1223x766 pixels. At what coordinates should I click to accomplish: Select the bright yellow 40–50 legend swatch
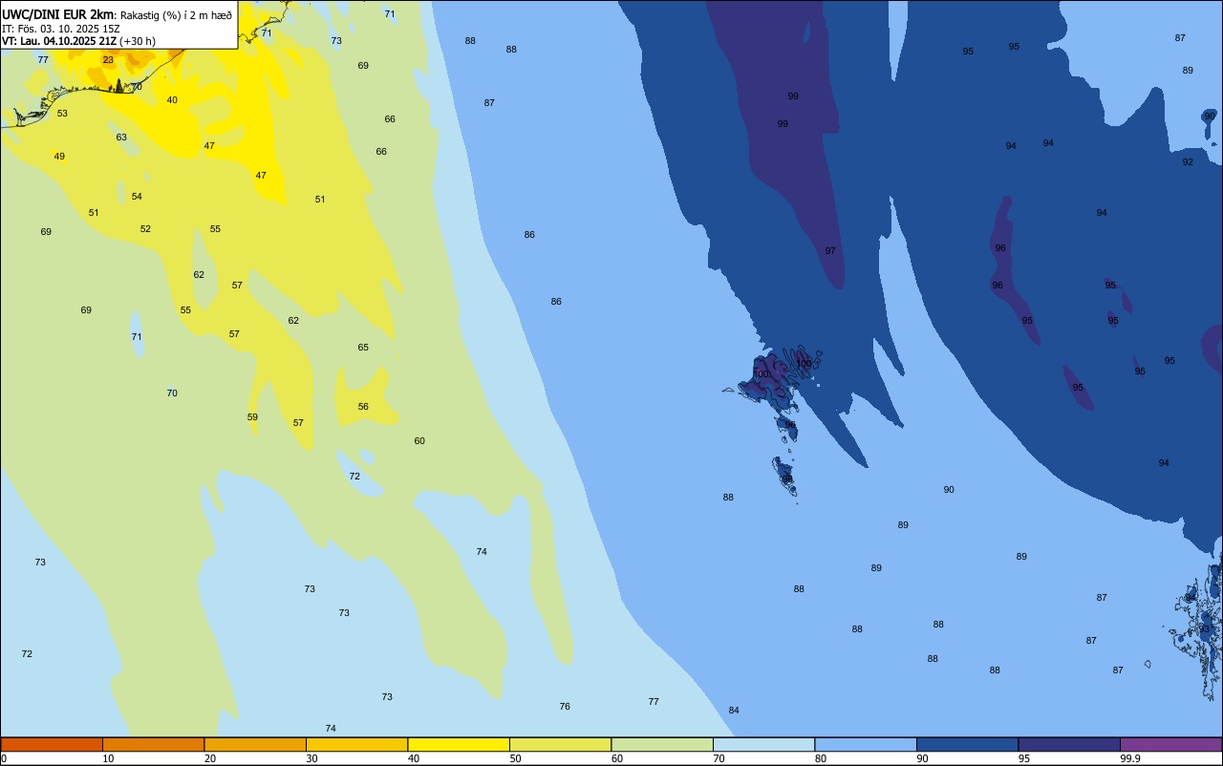459,744
